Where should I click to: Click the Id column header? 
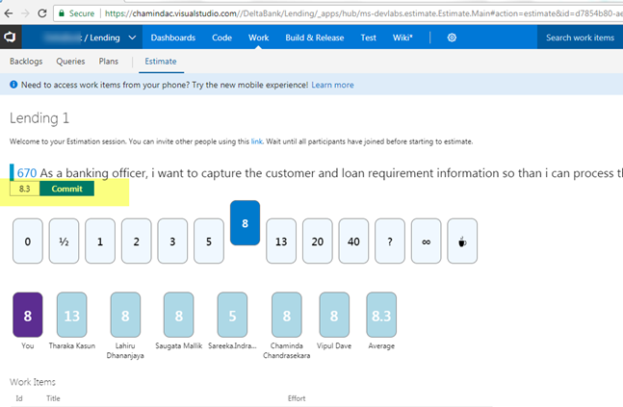pyautogui.click(x=19, y=398)
